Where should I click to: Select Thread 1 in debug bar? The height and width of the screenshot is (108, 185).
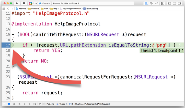(x=62, y=104)
